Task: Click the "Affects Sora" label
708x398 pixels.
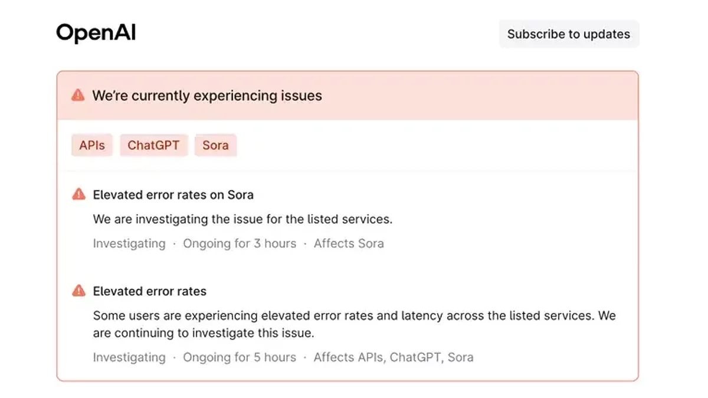Action: point(349,244)
